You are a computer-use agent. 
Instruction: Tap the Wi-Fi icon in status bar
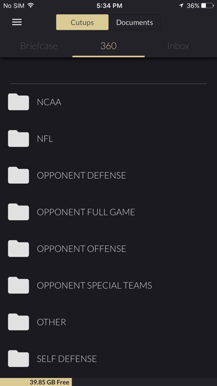pos(30,6)
